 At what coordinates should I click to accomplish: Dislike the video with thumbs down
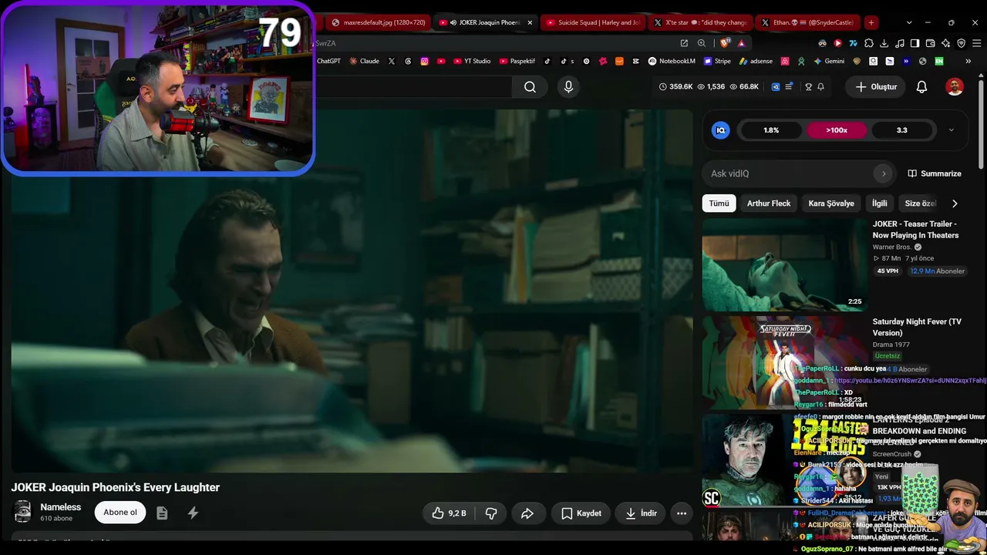pos(491,513)
